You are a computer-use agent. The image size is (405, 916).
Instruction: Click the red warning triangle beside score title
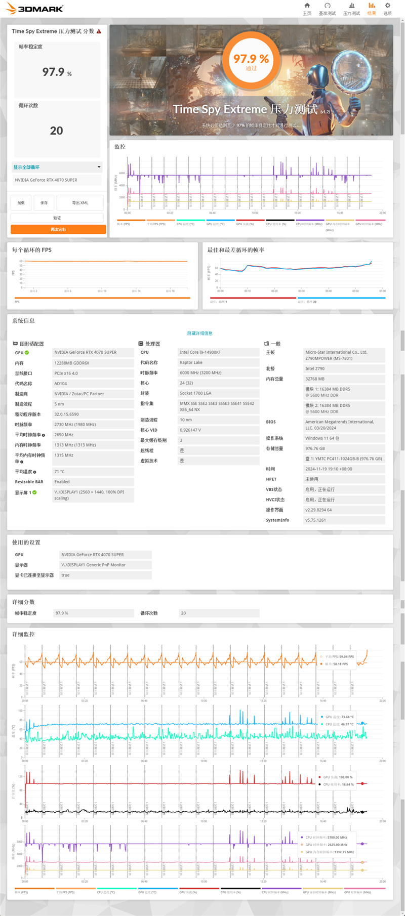[x=99, y=31]
